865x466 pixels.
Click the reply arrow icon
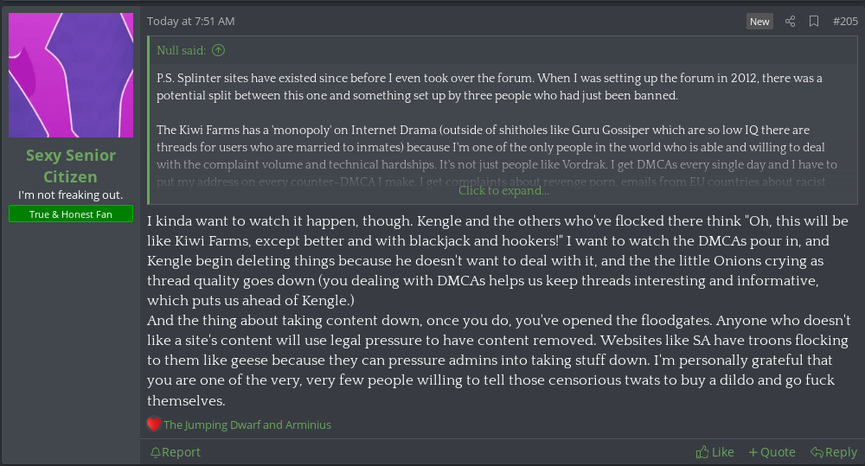tap(816, 452)
